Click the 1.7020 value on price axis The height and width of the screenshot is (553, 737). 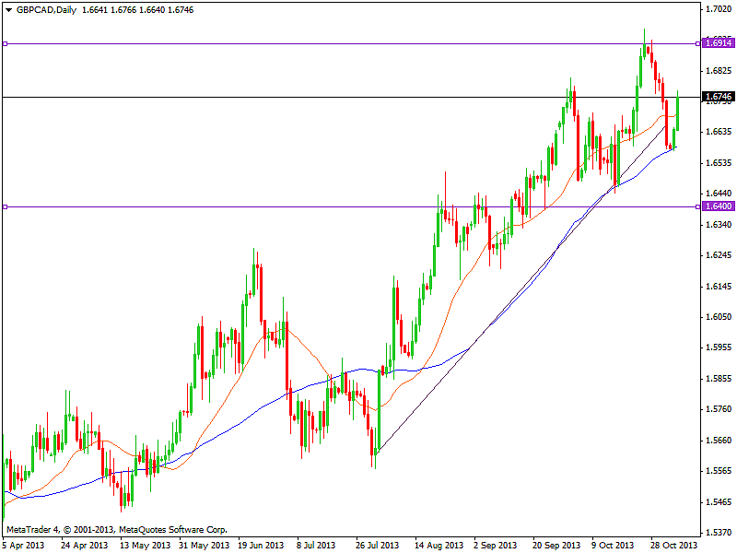(717, 9)
